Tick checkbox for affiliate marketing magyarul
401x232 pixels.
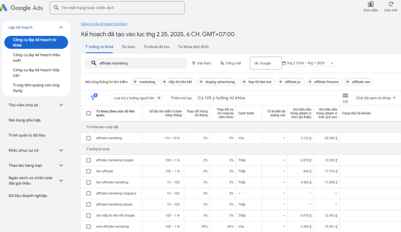[x=89, y=193]
